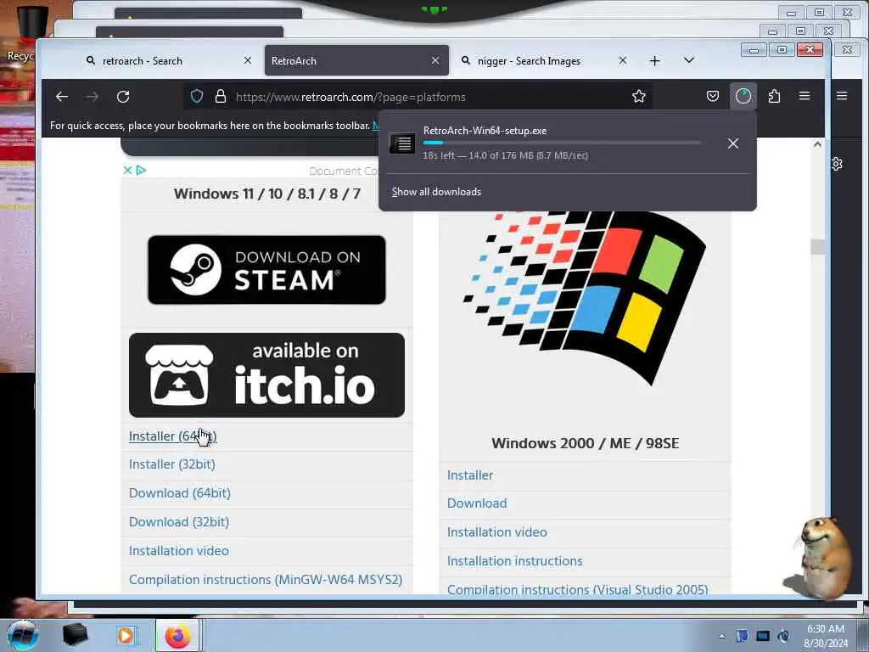This screenshot has height=652, width=869.
Task: Click the vertical scrollbar thumb
Action: (817, 247)
